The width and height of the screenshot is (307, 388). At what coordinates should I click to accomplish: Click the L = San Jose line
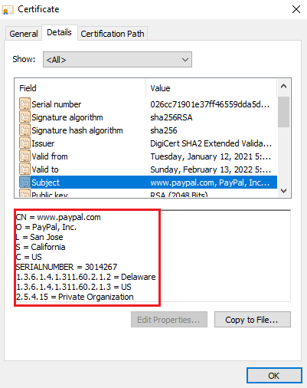point(39,237)
